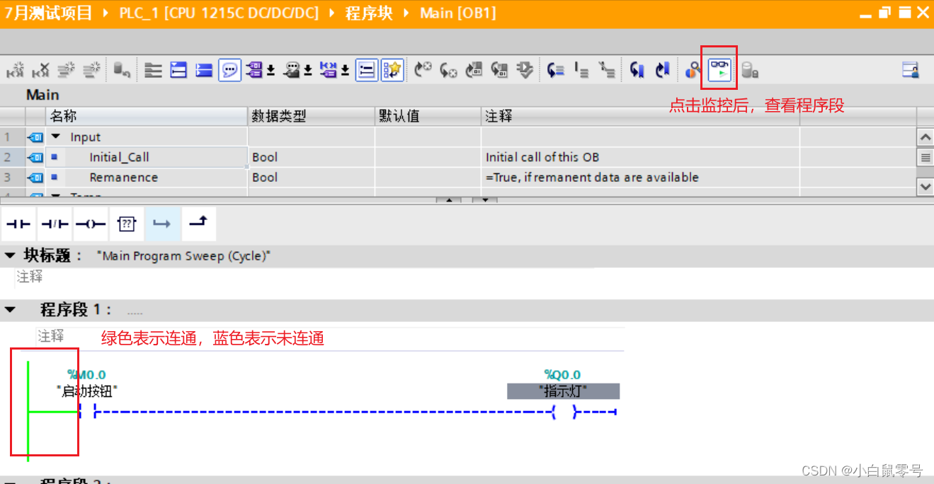
Task: Toggle network comments visibility
Action: tap(229, 69)
